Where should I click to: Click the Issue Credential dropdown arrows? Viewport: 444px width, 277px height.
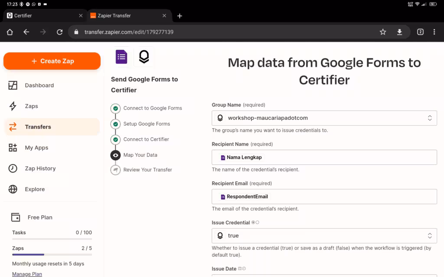(430, 236)
